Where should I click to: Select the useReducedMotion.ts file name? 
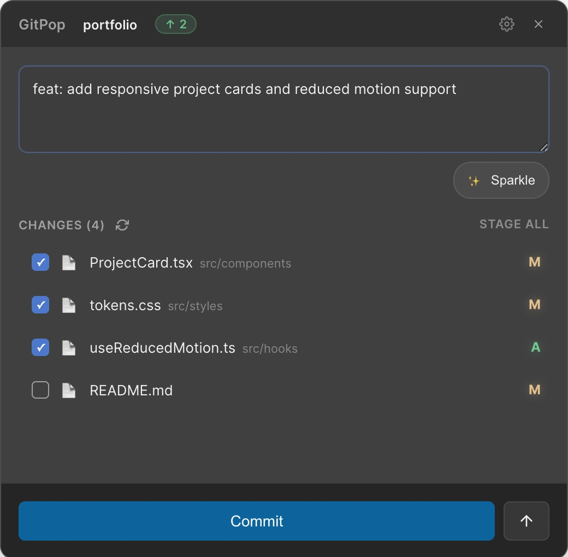pos(162,348)
